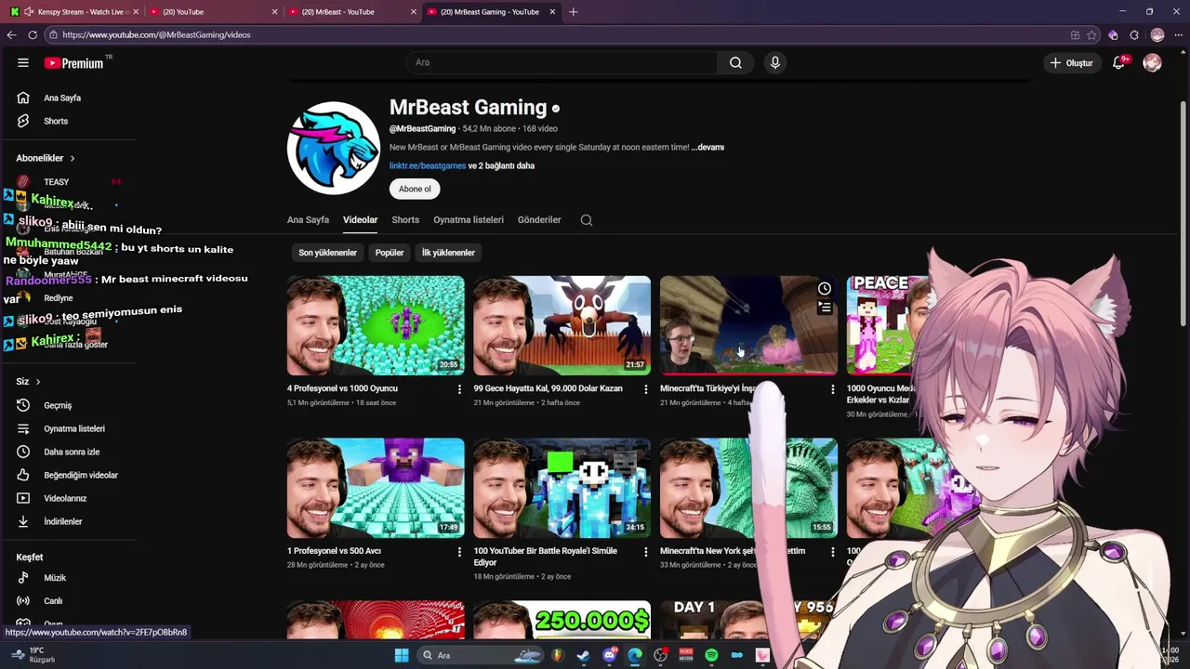Image resolution: width=1190 pixels, height=669 pixels.
Task: Show more links via 've 2 bağlantı daha'
Action: click(501, 165)
